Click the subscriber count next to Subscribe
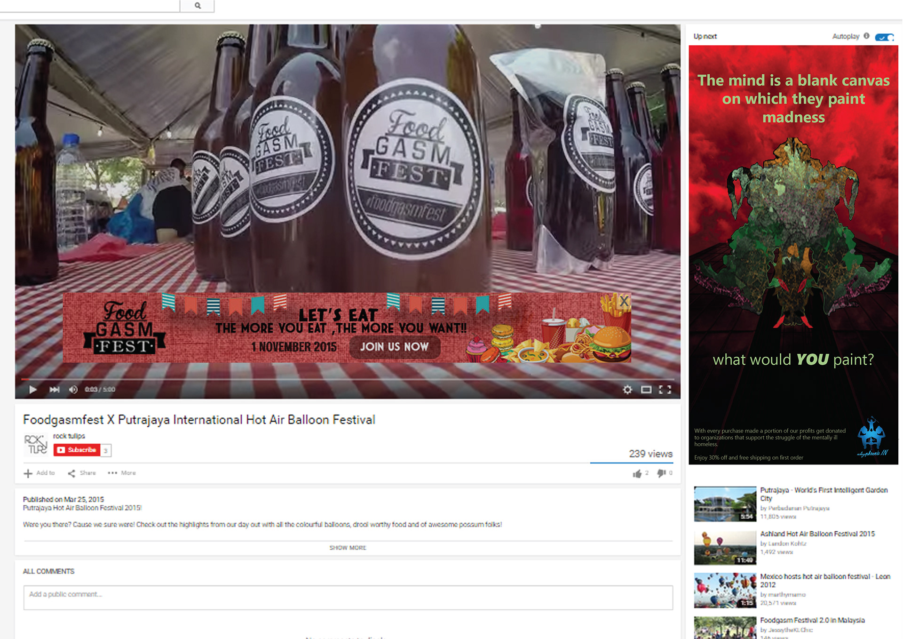The image size is (903, 639). [106, 450]
